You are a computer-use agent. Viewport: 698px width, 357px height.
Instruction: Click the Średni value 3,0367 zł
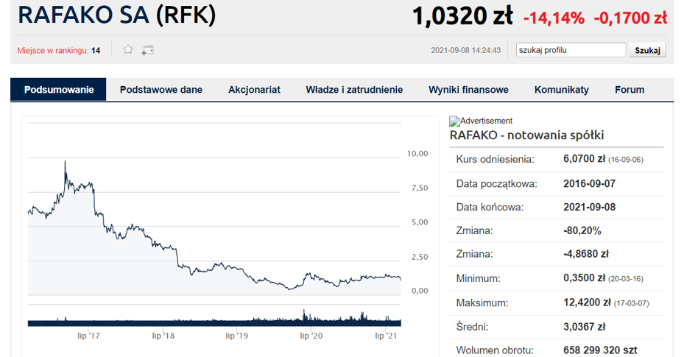click(x=584, y=327)
